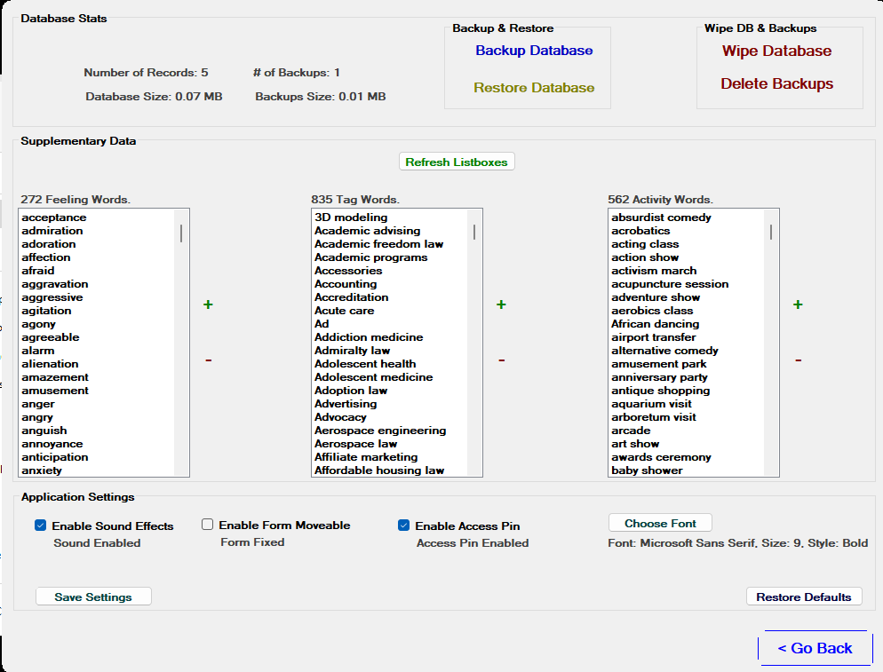
Task: Add a new Activity word with plus icon
Action: (x=798, y=304)
